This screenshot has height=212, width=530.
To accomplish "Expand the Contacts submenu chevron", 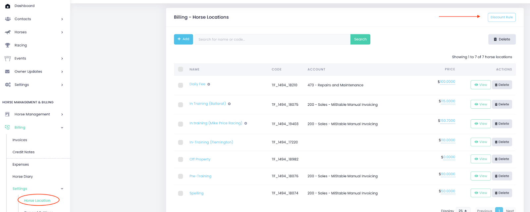I will pyautogui.click(x=62, y=19).
